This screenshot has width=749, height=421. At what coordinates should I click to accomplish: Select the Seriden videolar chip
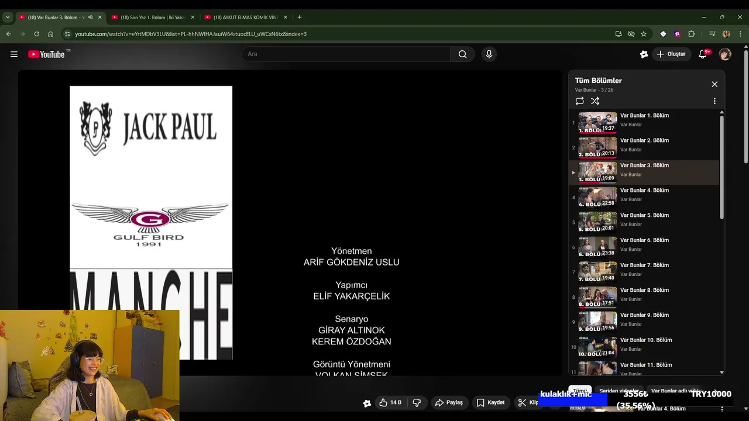[619, 391]
